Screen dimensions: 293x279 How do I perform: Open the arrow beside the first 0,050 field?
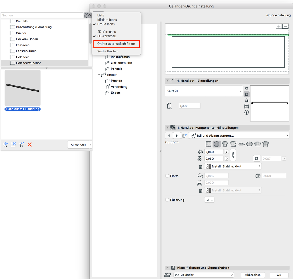(227, 152)
